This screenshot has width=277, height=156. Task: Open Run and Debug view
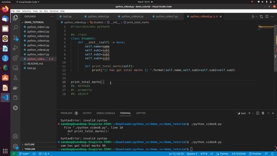[x=16, y=48]
